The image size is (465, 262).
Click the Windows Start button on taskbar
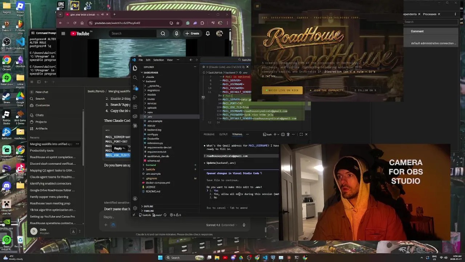[160, 258]
